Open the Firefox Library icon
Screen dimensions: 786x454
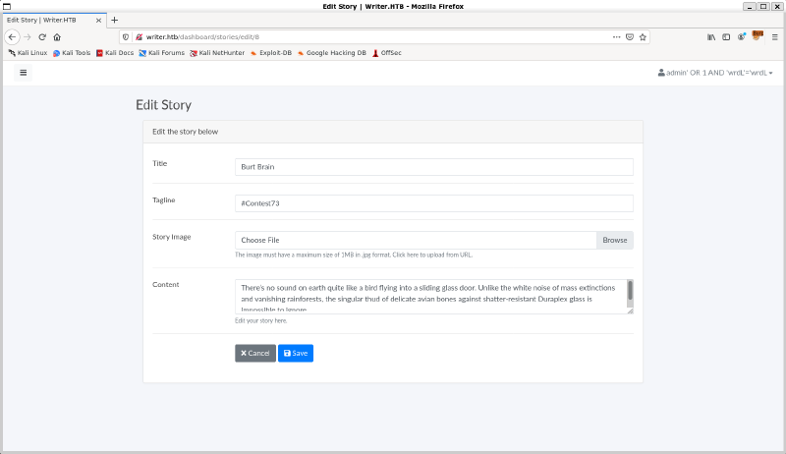(711, 36)
